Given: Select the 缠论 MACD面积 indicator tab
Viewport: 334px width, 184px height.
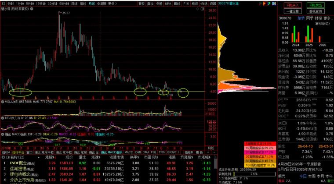Looking at the screenshot, I should [111, 152].
